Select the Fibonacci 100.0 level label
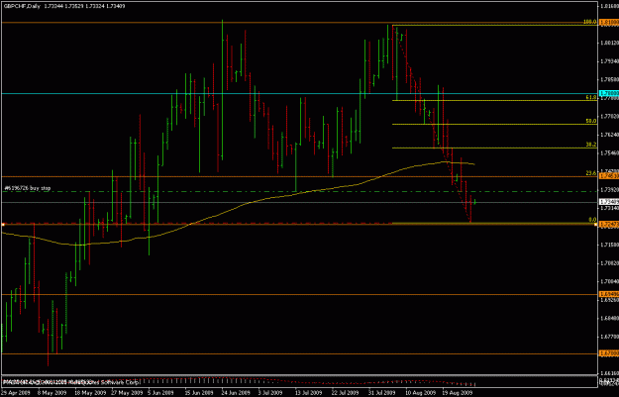This screenshot has height=397, width=619. 589,22
